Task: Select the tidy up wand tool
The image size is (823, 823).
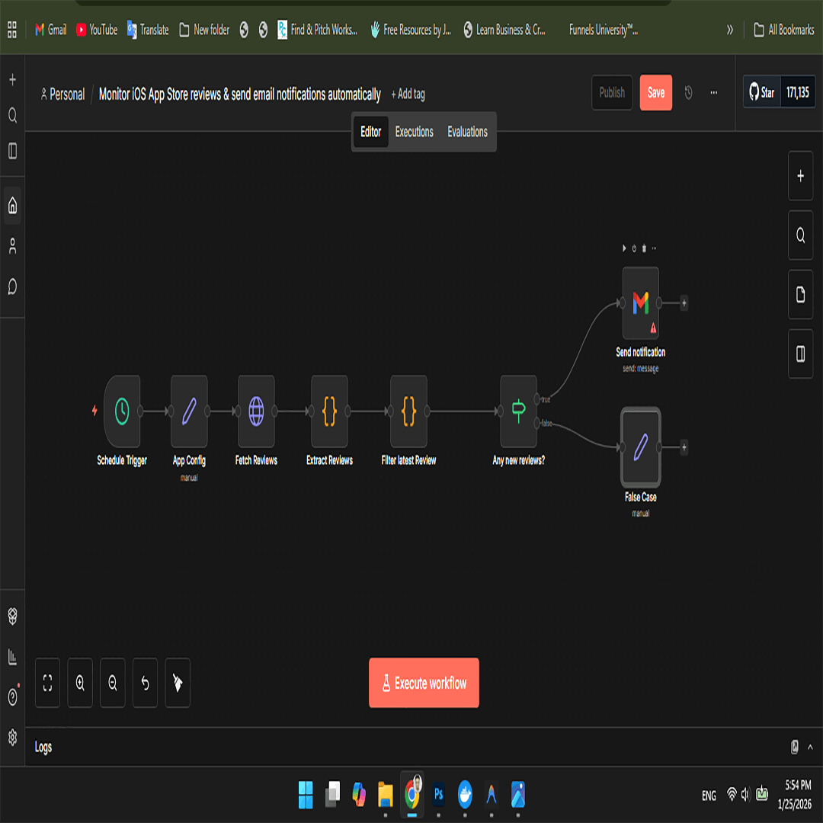Action: pos(177,683)
